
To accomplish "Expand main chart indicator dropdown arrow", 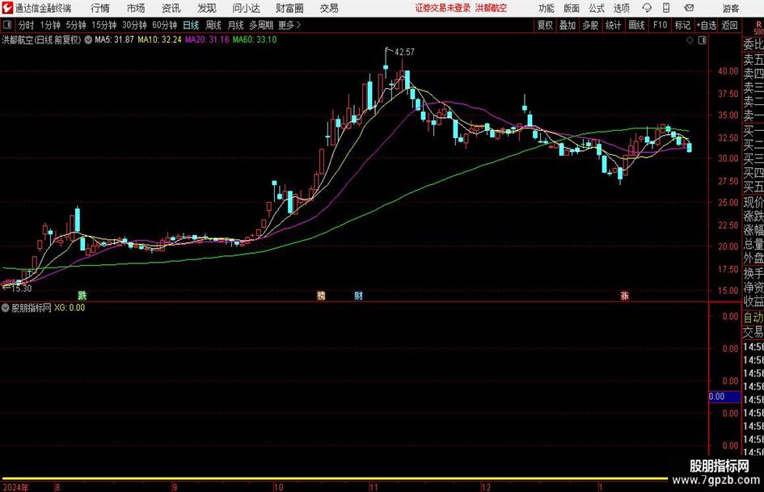I will coord(88,40).
